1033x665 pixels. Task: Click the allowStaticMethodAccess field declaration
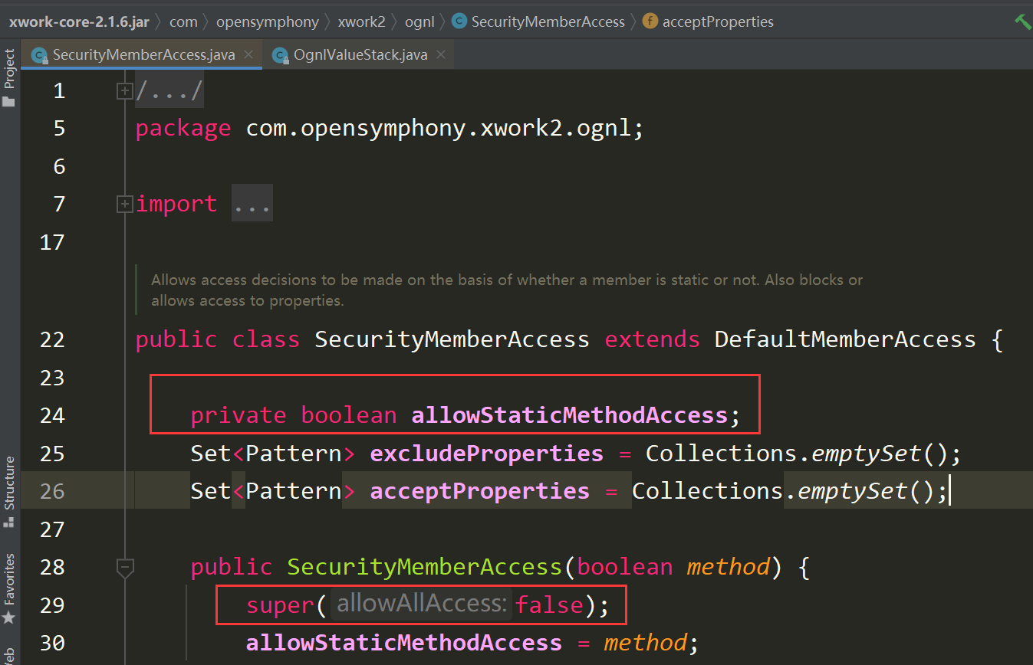pyautogui.click(x=569, y=415)
